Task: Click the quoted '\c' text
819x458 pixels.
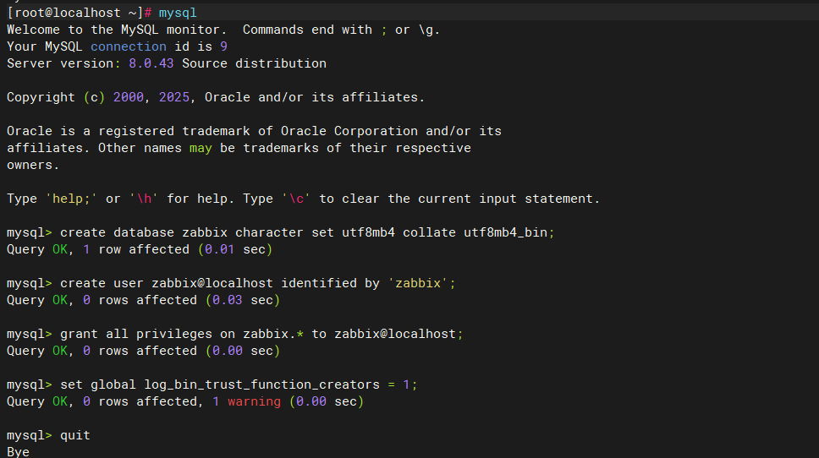Action: coord(296,199)
